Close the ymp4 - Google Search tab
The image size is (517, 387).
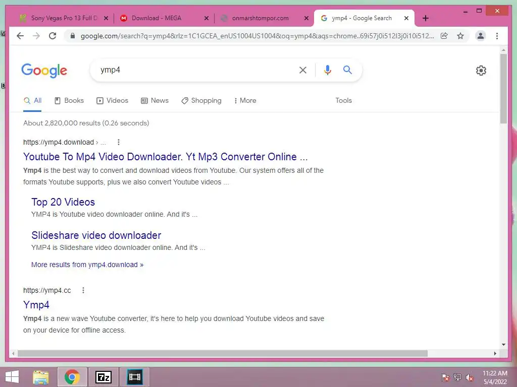tap(406, 18)
